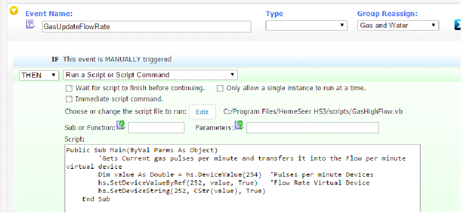Focus the Sub or Function text box
461x222 pixels.
point(156,128)
